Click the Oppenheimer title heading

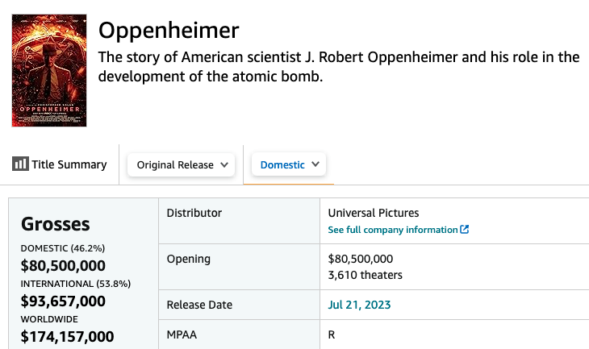coord(169,31)
